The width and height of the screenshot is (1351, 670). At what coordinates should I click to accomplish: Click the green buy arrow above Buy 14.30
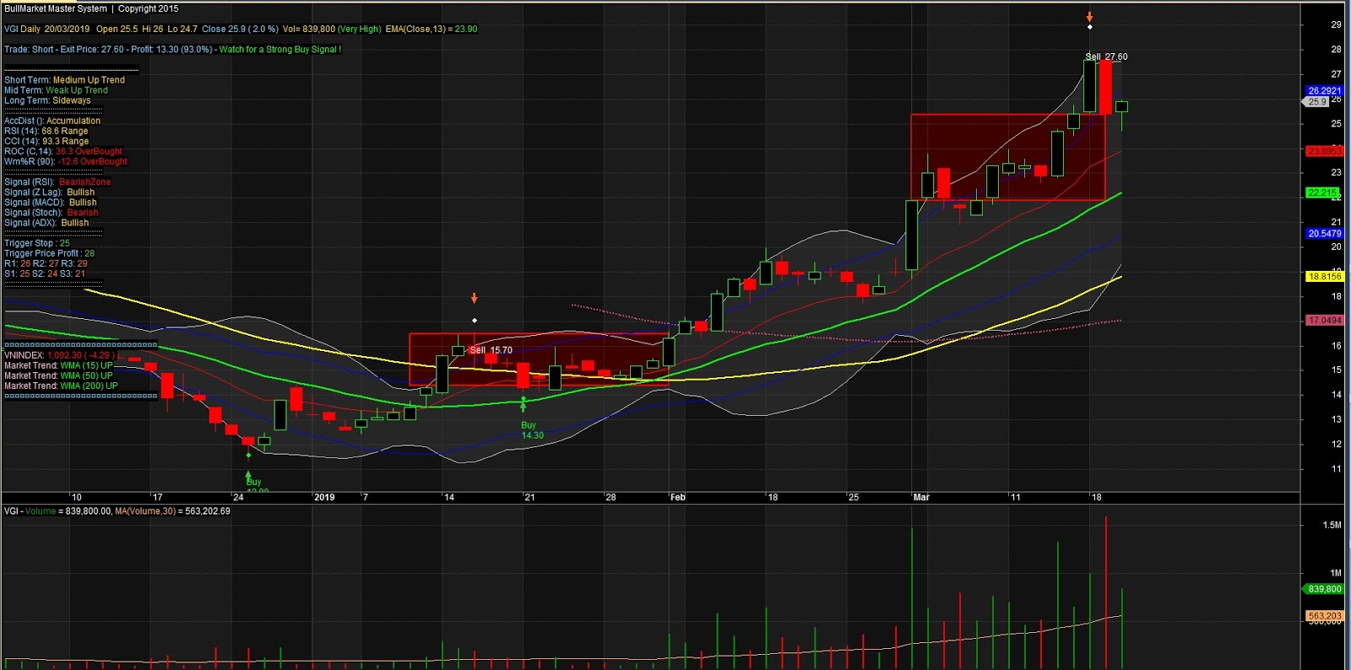click(524, 405)
